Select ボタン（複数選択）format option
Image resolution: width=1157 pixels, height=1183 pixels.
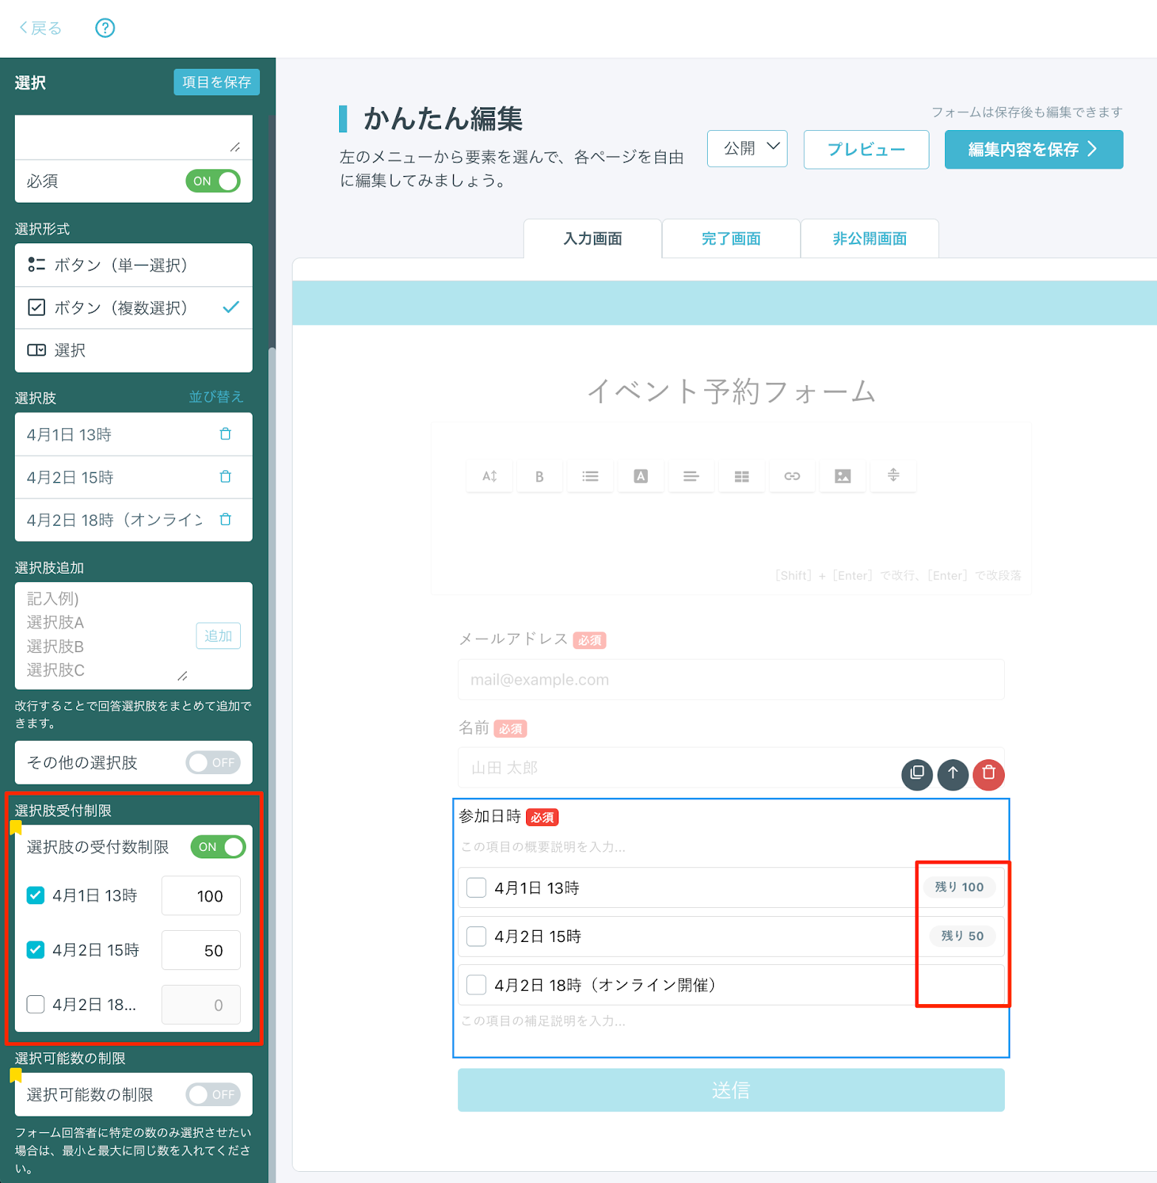tap(134, 308)
